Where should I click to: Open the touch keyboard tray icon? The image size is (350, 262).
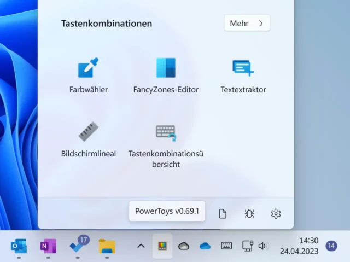(x=226, y=246)
